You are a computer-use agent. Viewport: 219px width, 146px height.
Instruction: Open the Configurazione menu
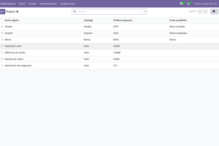(x=68, y=4)
